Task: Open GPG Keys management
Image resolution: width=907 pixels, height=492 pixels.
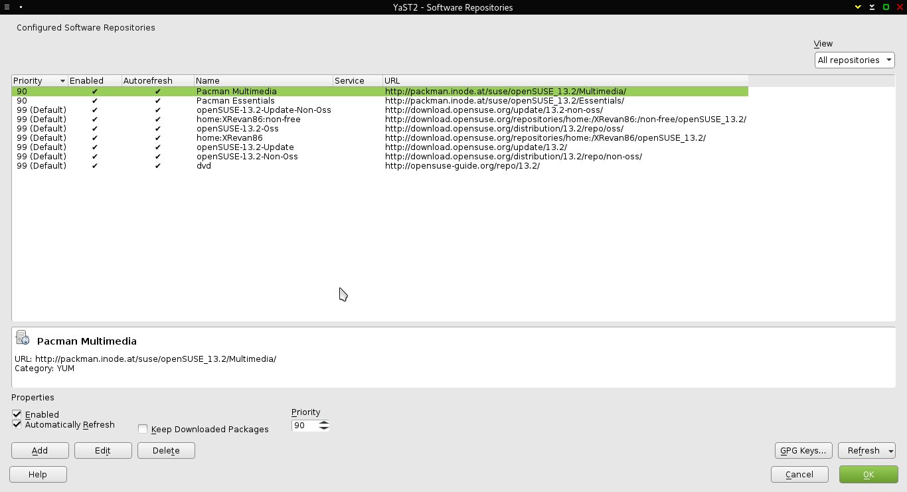Action: pyautogui.click(x=803, y=450)
